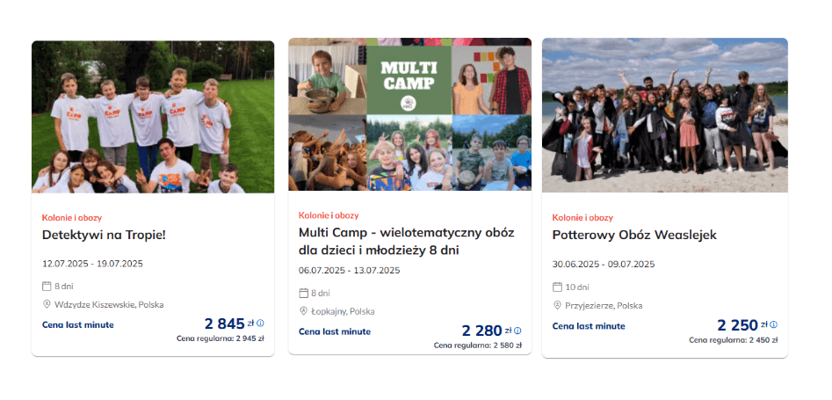Select Kolonie i obozy tag on Potterowy card

tap(582, 217)
